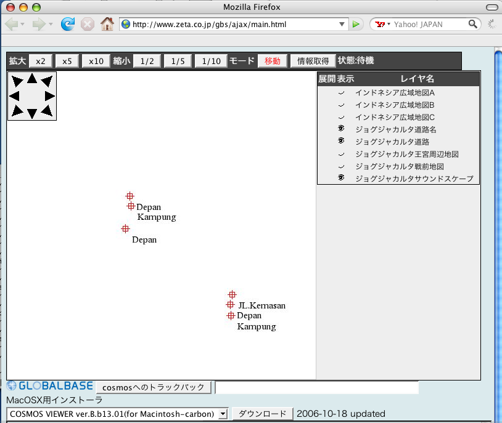
Task: Hide ジョグジャカルタ道路名 layer eye icon
Action: (x=341, y=129)
